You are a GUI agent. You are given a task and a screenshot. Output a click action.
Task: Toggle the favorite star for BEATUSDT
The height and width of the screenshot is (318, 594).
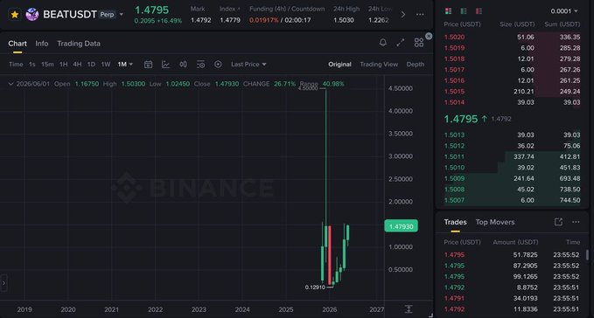tap(15, 14)
